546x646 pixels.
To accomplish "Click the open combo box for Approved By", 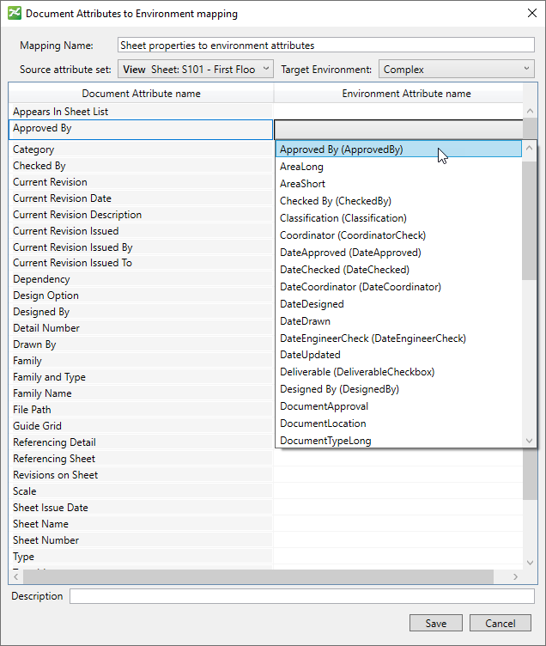I will [398, 130].
